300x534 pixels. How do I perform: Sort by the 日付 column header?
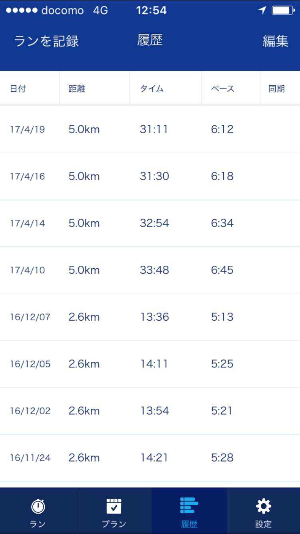coord(18,88)
